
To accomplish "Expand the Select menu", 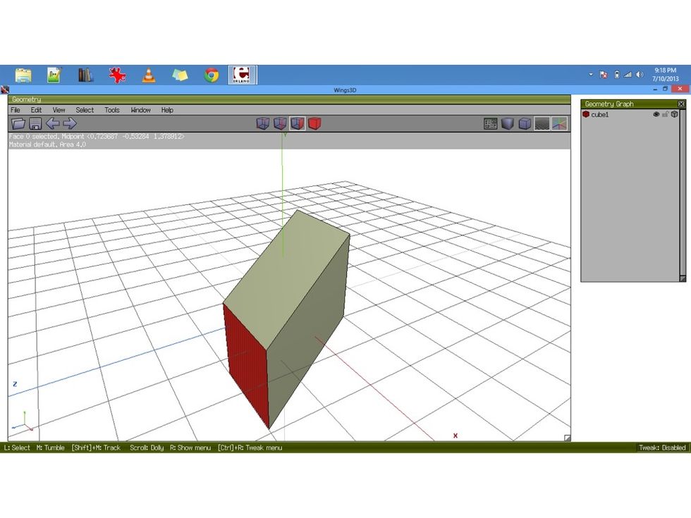I will tap(85, 110).
